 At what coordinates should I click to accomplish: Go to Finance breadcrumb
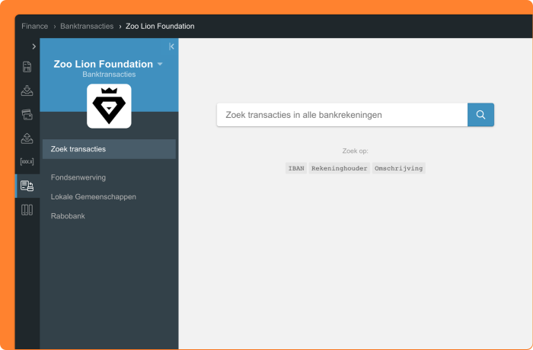click(35, 26)
